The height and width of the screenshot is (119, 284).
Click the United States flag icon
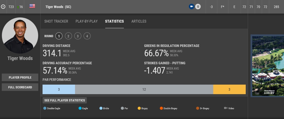tap(32, 6)
